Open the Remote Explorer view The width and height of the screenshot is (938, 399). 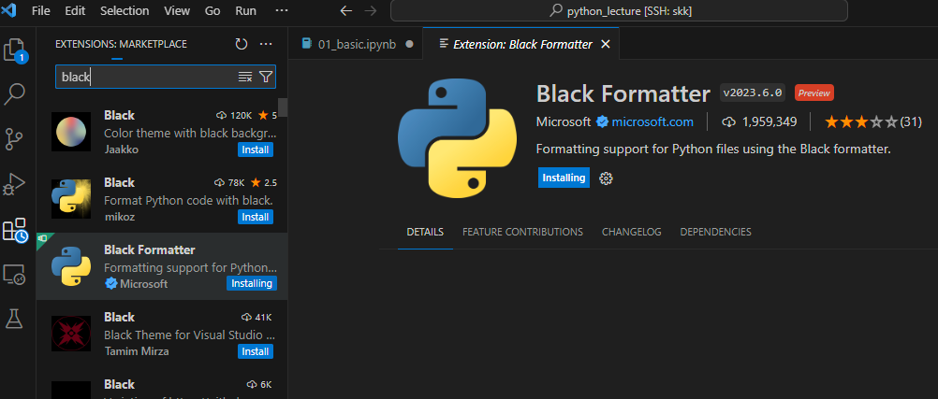(x=14, y=275)
